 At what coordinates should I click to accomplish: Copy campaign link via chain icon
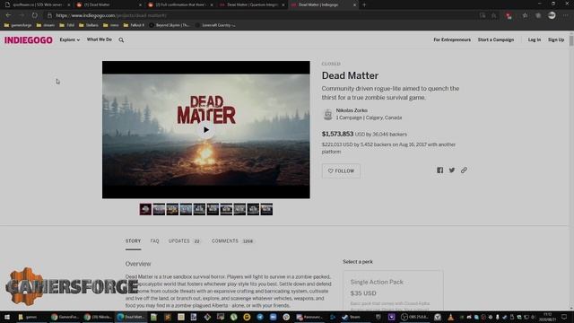(464, 170)
